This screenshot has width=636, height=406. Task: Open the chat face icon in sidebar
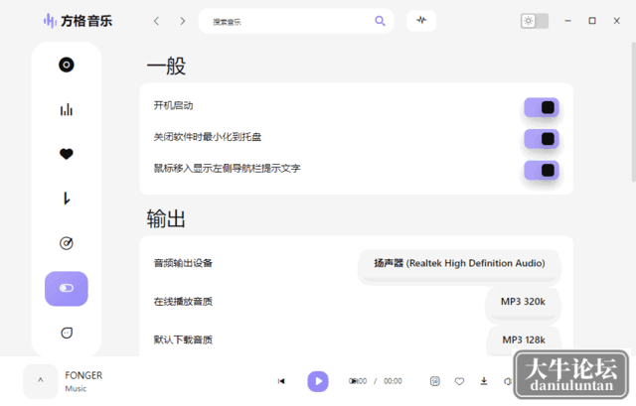point(67,333)
